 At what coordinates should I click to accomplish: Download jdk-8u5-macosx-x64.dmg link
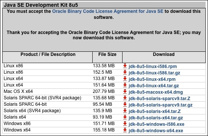tap(155, 92)
